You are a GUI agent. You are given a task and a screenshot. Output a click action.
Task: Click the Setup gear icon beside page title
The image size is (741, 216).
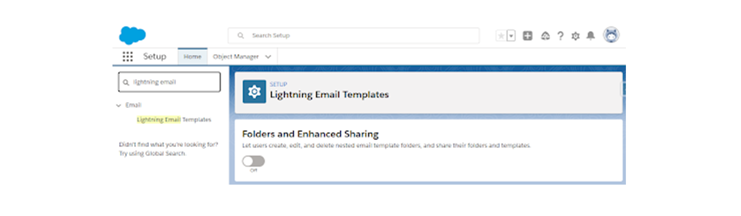pyautogui.click(x=254, y=91)
